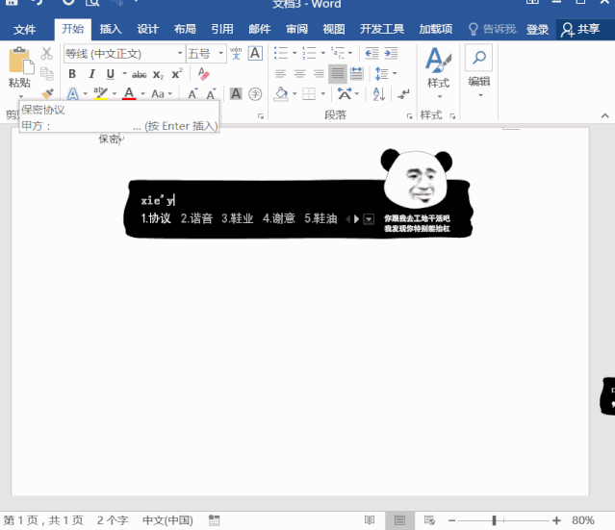Toggle Subscript formatting

[x=159, y=74]
